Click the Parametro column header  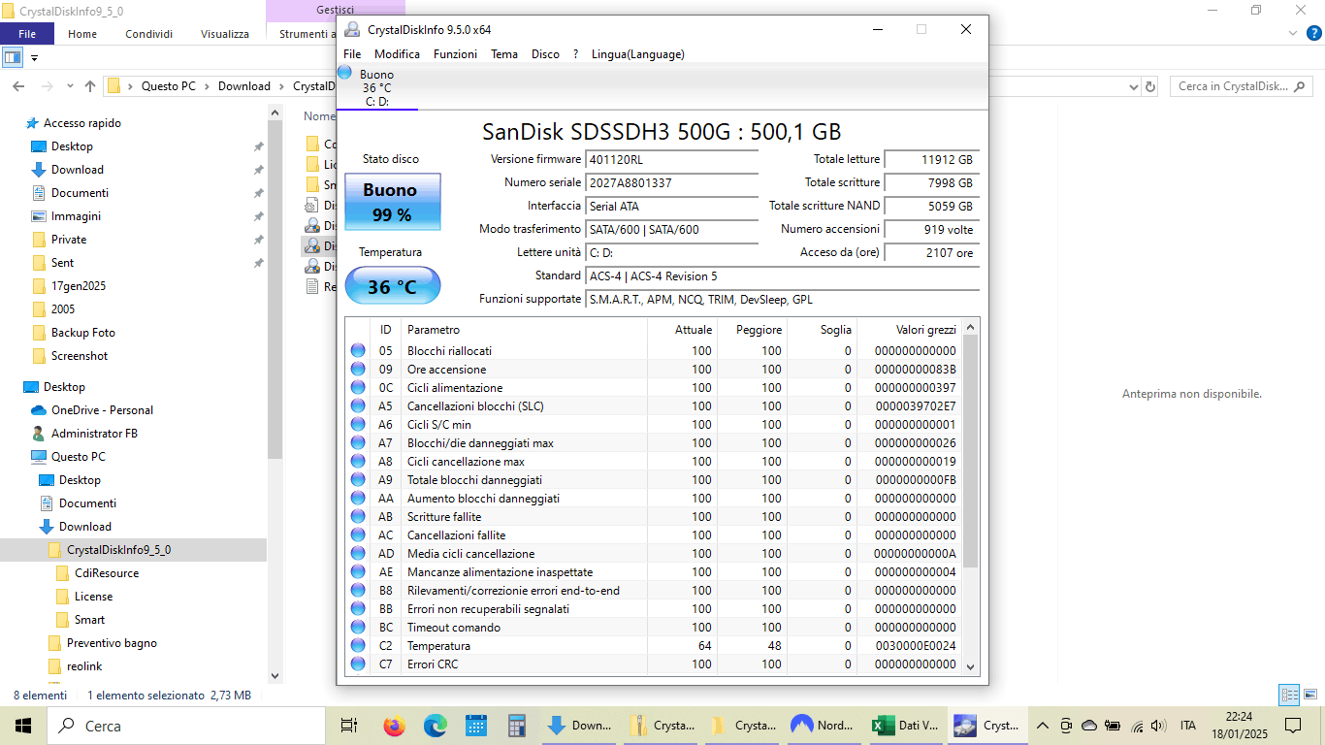point(525,330)
